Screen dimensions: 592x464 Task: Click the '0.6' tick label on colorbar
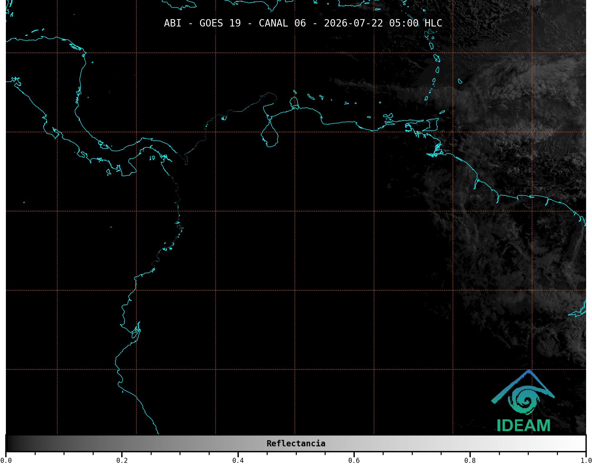click(x=354, y=460)
